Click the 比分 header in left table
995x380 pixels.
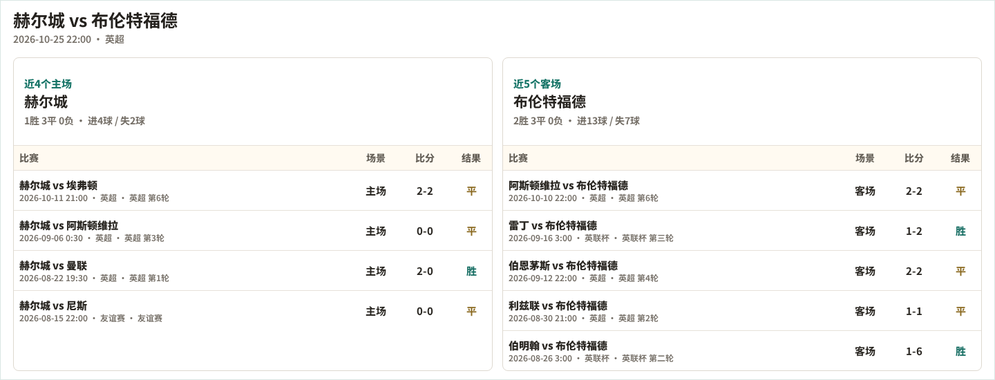click(425, 158)
